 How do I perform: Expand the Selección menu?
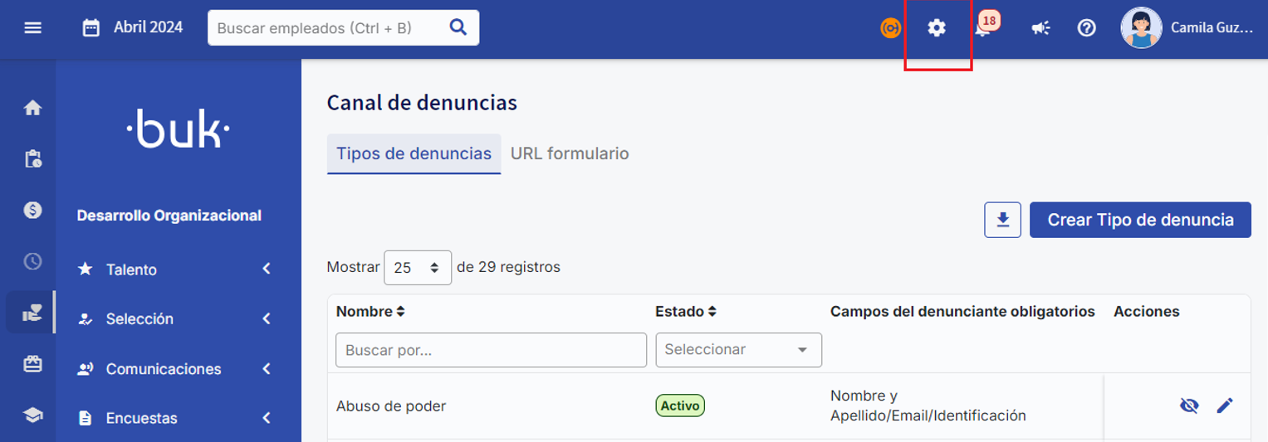click(x=174, y=319)
